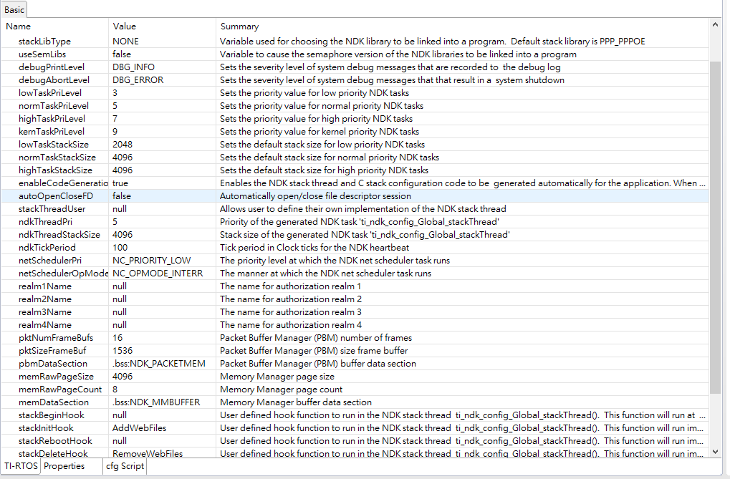Click the AddWebFiles value
This screenshot has height=479, width=730.
139,427
